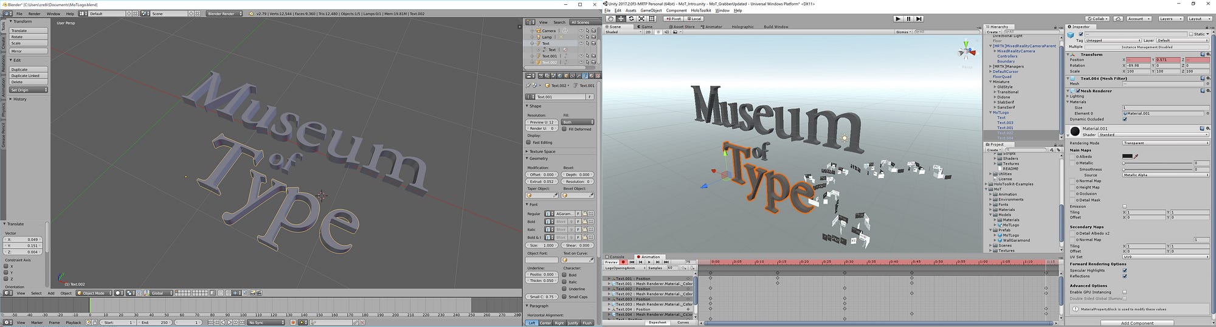Screen dimensions: 1216x327
Task: Jump to first keyframe in Animation window
Action: [x=632, y=262]
